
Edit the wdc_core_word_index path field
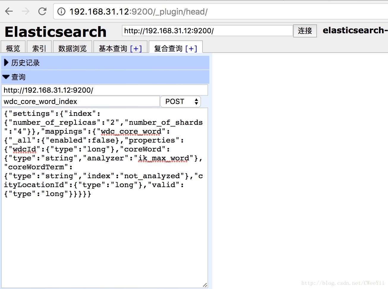[x=81, y=102]
